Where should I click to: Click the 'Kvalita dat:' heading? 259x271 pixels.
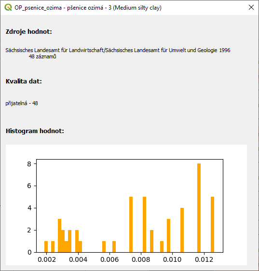pos(24,81)
